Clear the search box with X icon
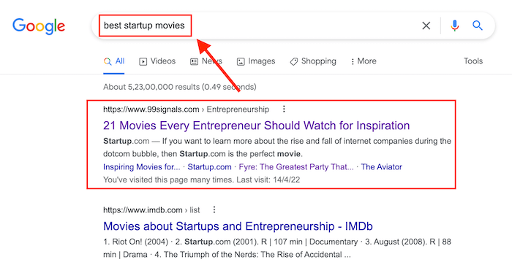The width and height of the screenshot is (512, 273). coord(426,26)
